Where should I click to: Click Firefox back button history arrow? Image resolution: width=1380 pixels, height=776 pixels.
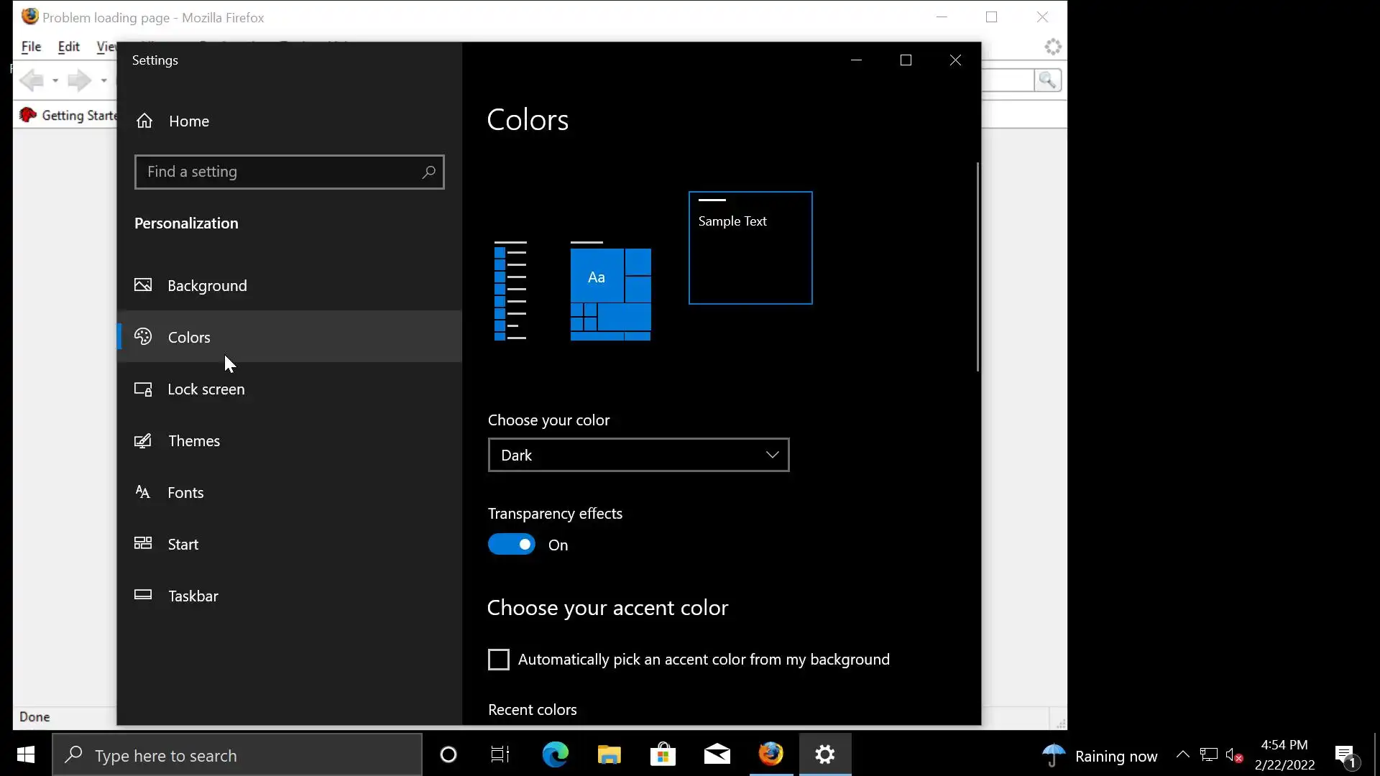55,80
